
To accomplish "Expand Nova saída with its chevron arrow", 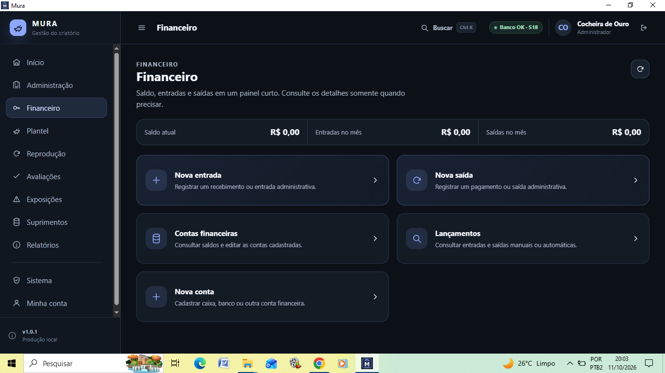I will click(x=635, y=180).
